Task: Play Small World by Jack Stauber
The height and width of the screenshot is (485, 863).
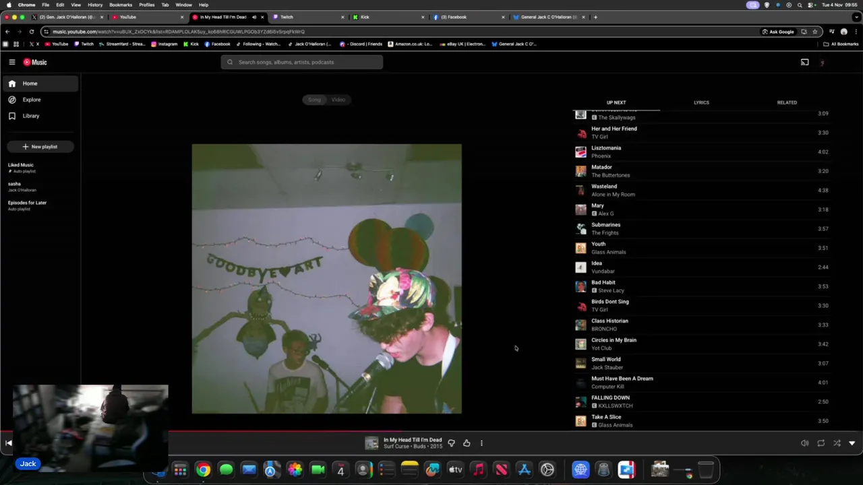Action: coord(701,363)
